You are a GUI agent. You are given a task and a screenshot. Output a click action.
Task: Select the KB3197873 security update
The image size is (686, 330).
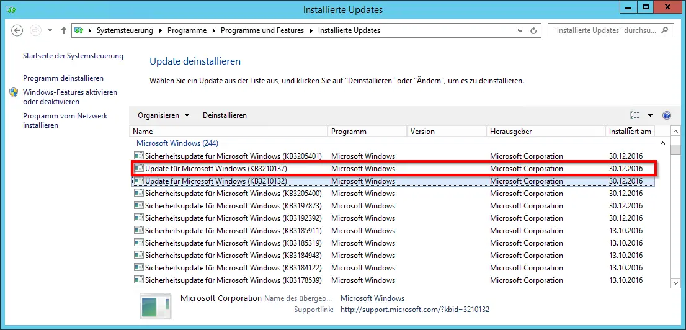click(x=393, y=206)
